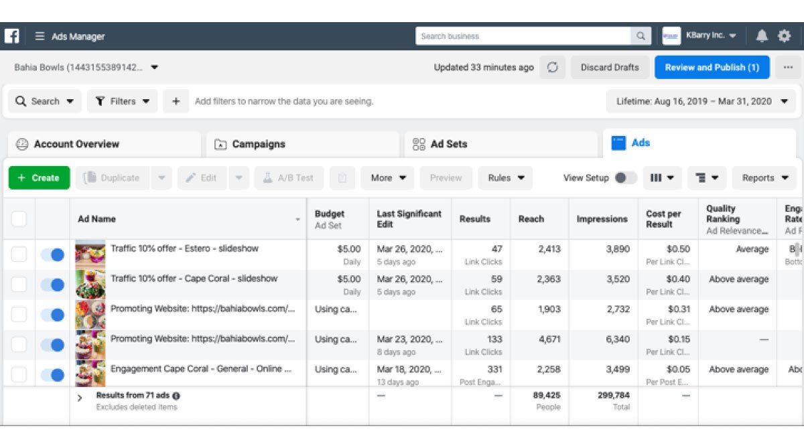Expand the Results from 71 ads row
Screen dimensions: 804x448
click(x=80, y=398)
